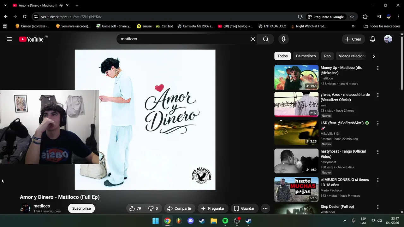404x227 pixels.
Task: Open Game Jolt bookmark
Action: pyautogui.click(x=114, y=26)
